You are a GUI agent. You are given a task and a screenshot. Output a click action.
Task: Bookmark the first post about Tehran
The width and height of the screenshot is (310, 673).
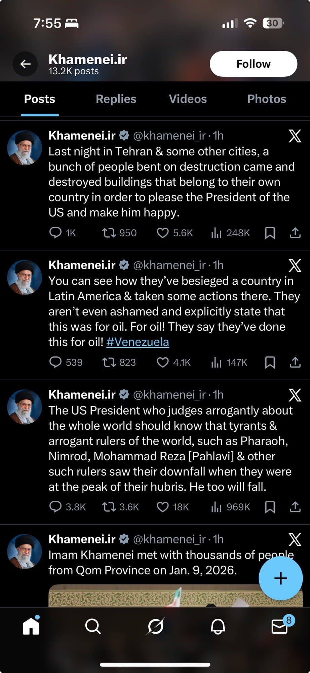click(270, 233)
